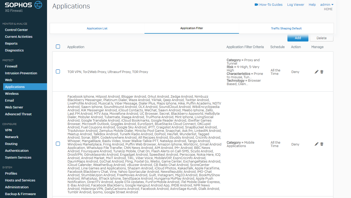Edit the TOR VPN filter rule

pyautogui.click(x=316, y=72)
